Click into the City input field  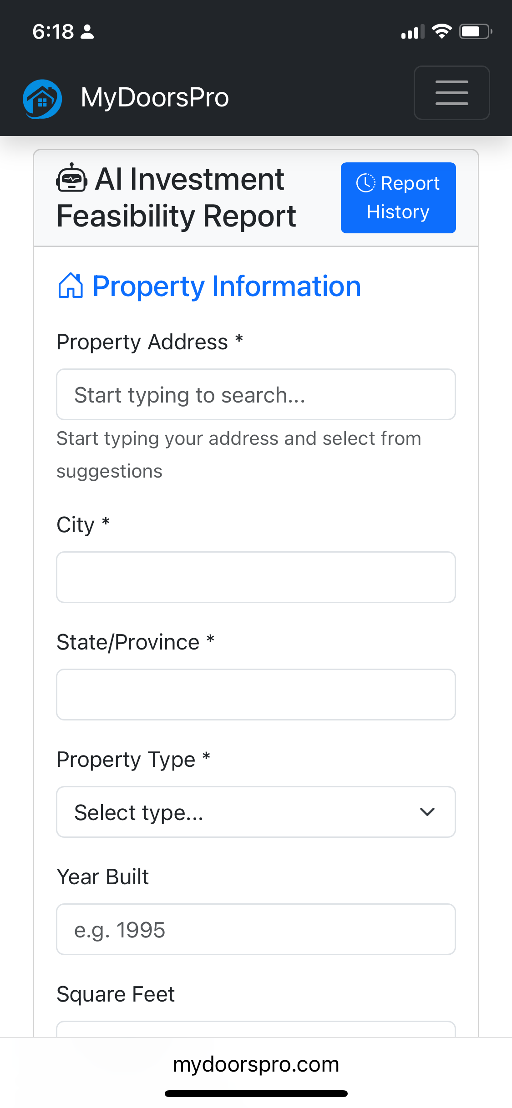tap(256, 577)
